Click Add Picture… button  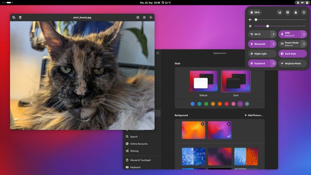coord(253,115)
